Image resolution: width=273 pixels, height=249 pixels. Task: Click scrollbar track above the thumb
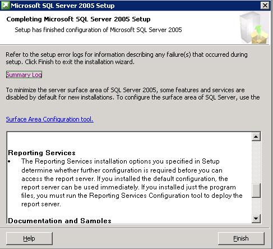click(x=256, y=162)
